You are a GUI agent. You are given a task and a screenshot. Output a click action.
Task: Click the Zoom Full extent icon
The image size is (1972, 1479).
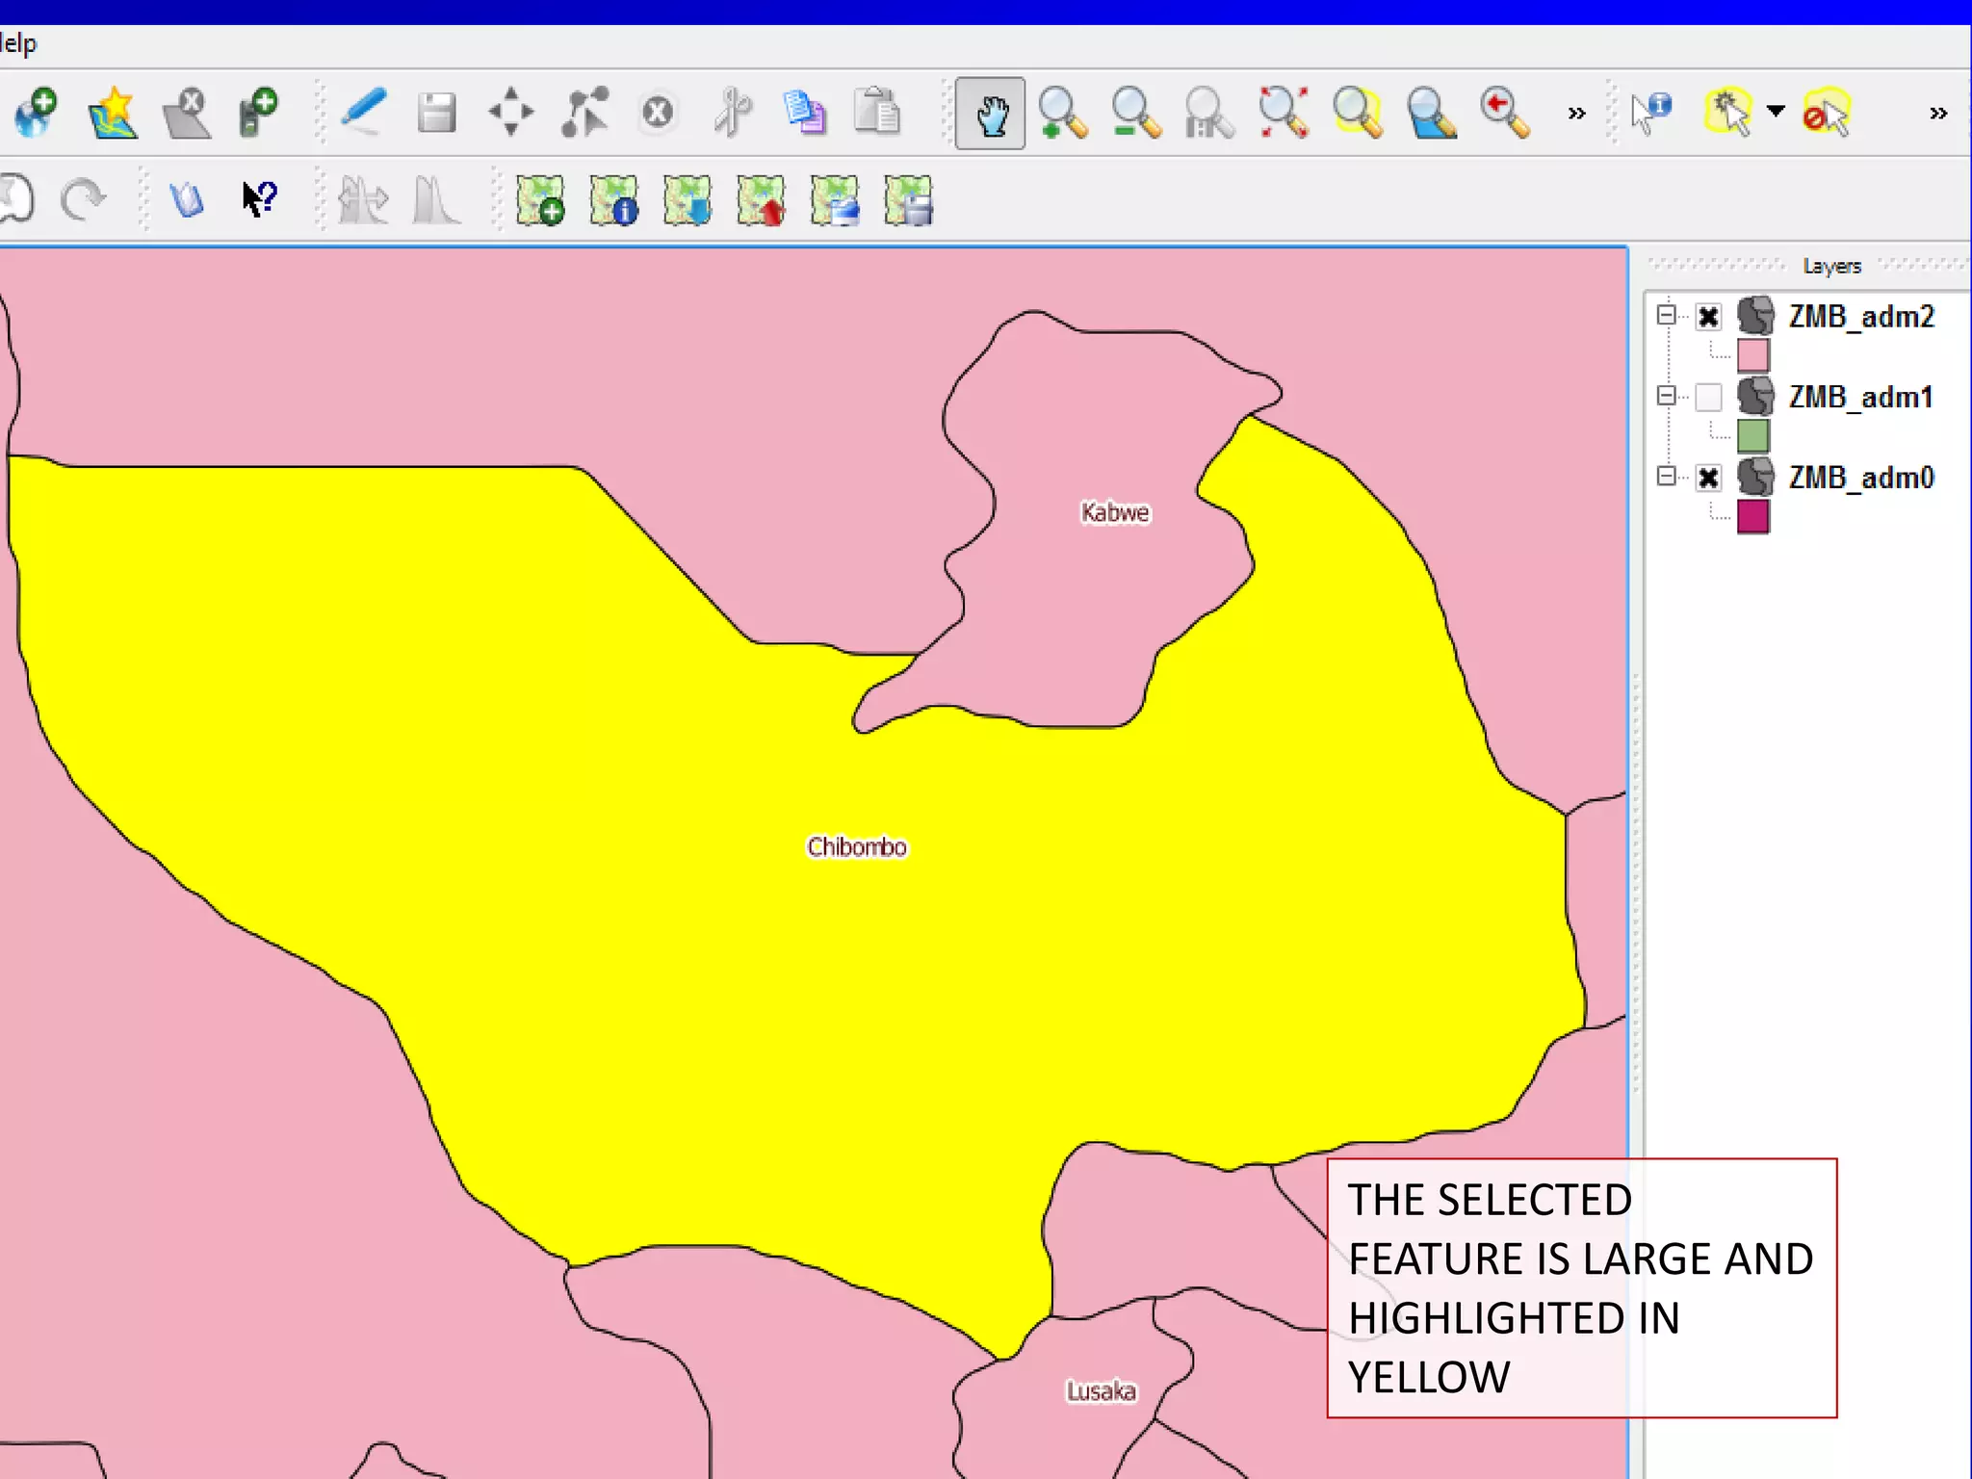pyautogui.click(x=1284, y=113)
